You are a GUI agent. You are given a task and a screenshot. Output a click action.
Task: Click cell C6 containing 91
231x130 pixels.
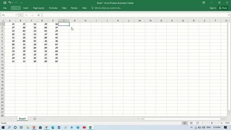coord(31,41)
